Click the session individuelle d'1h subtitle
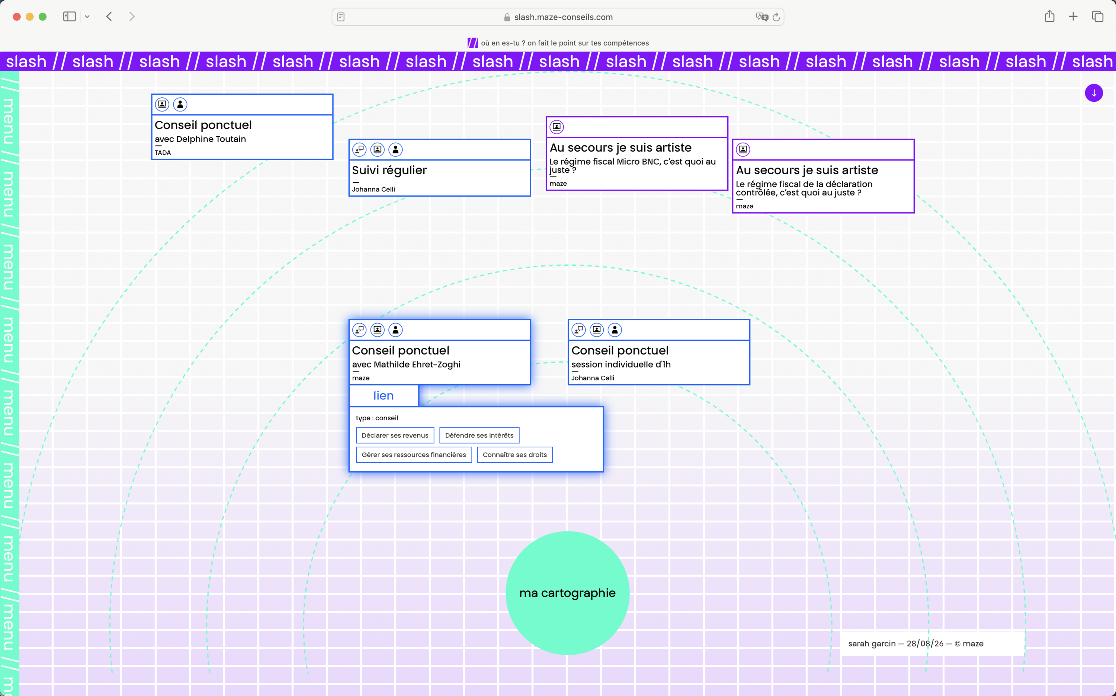The image size is (1116, 696). [620, 365]
